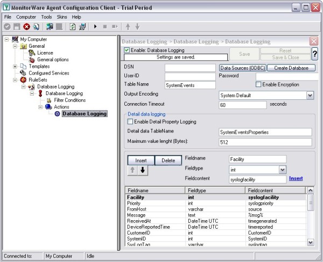Click the green checkmark confirm toolbar icon
Image resolution: width=323 pixels, height=262 pixels.
(x=7, y=26)
